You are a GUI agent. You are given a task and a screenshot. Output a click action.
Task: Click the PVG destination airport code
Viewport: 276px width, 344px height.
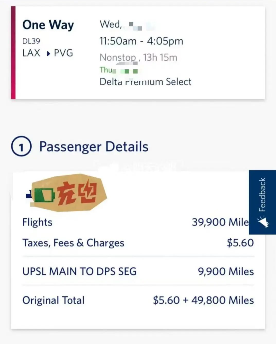pyautogui.click(x=63, y=53)
